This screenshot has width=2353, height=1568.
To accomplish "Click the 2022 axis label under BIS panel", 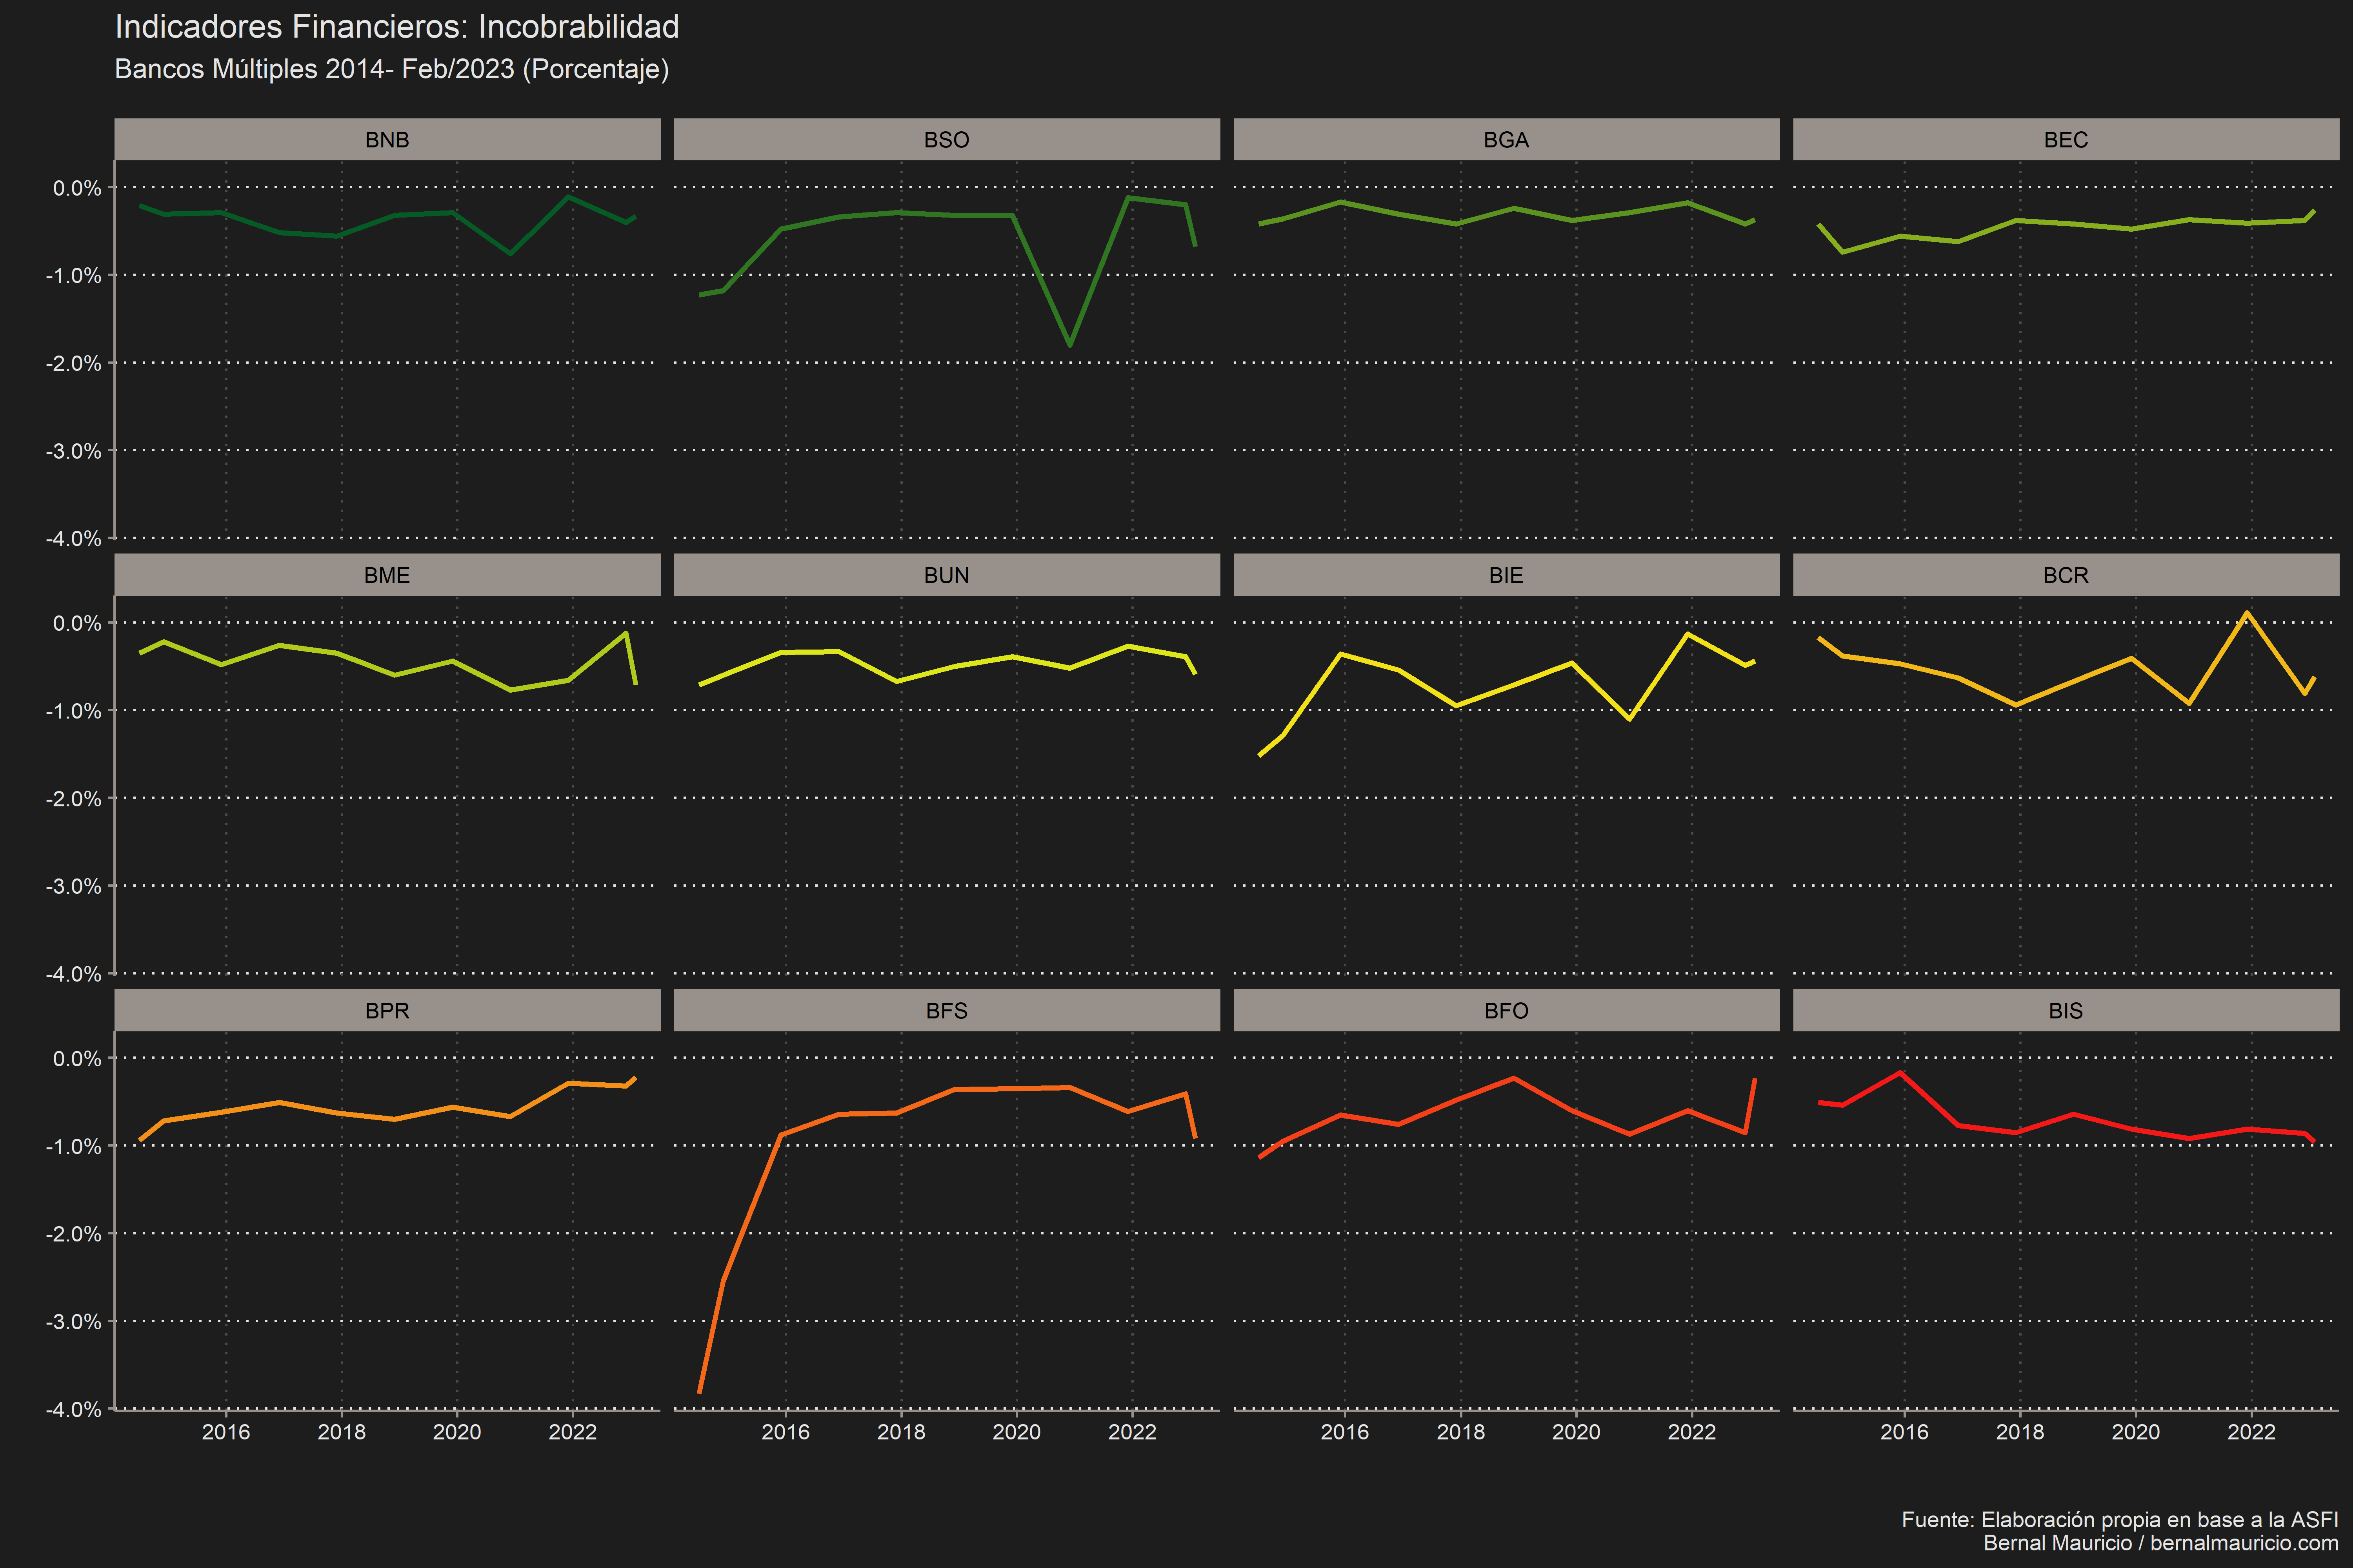I will click(2251, 1432).
